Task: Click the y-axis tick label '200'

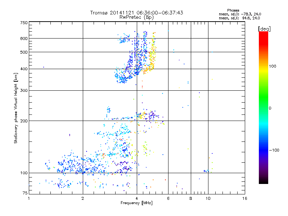Action: click(24, 121)
